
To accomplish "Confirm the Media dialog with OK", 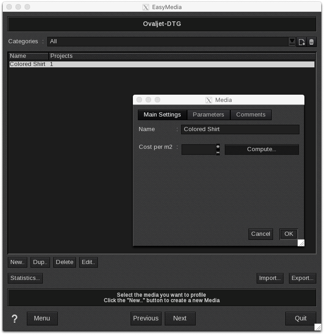I will coord(289,234).
